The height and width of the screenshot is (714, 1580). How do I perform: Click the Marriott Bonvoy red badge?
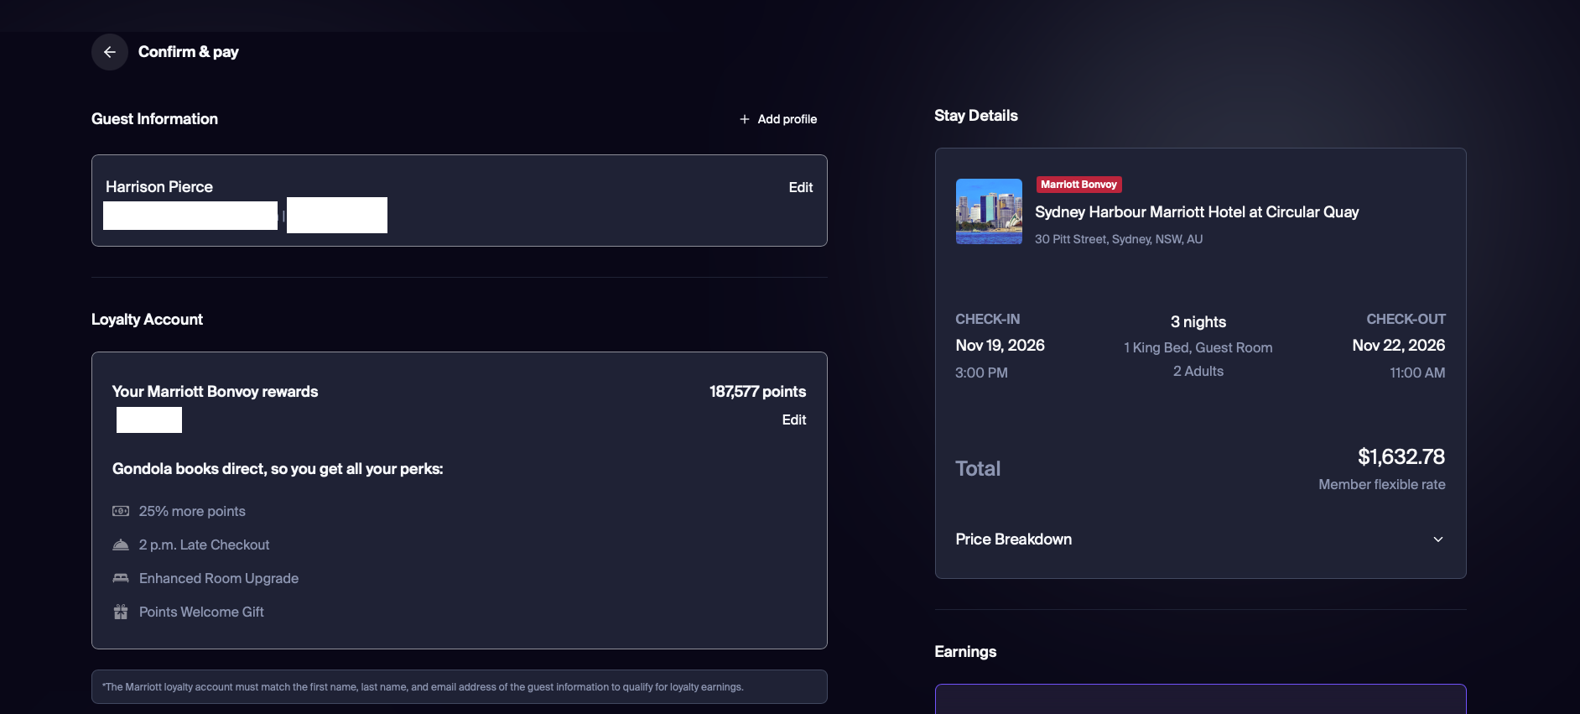1079,185
